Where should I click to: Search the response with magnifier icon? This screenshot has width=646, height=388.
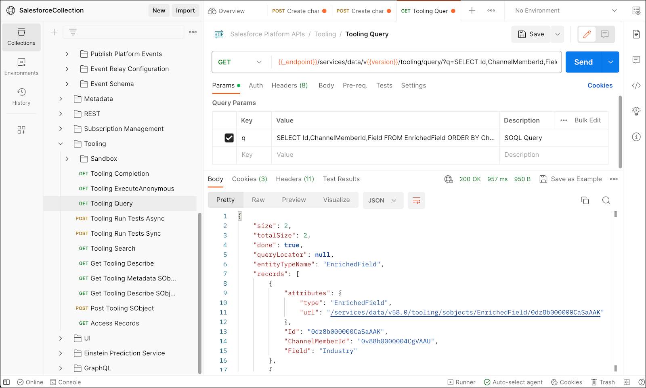point(606,200)
